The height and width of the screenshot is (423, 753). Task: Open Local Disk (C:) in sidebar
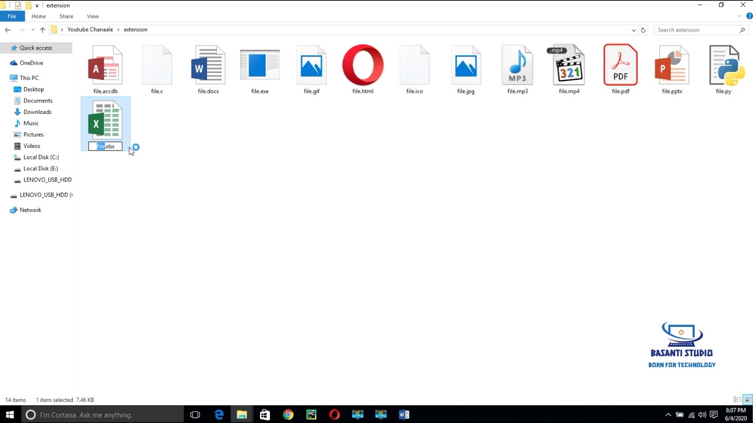[41, 157]
